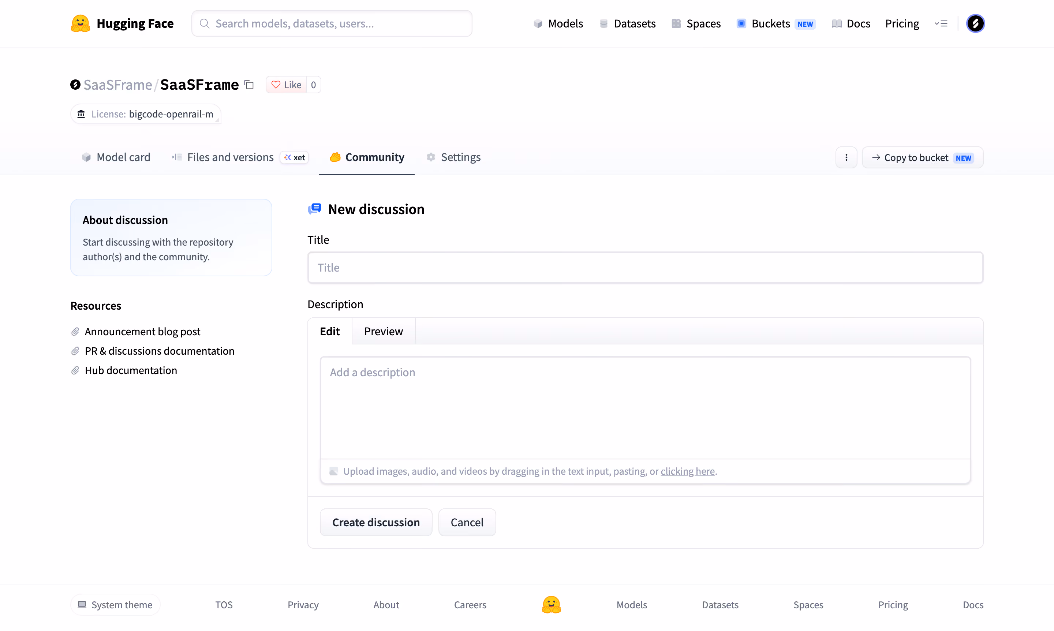Click the license bank icon
The height and width of the screenshot is (631, 1054).
point(81,114)
